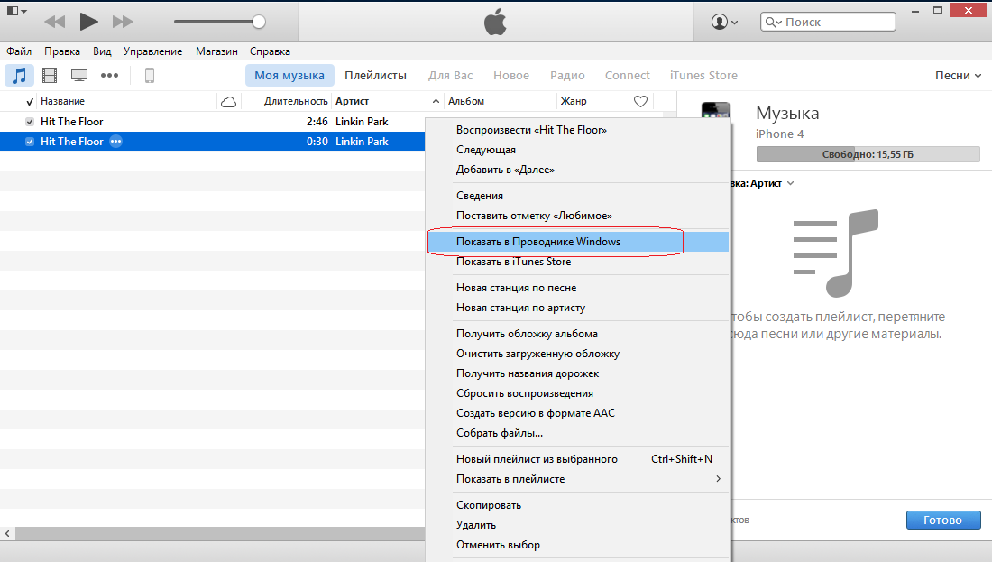992x562 pixels.
Task: Open the Магазин (Store) menu
Action: coord(216,51)
